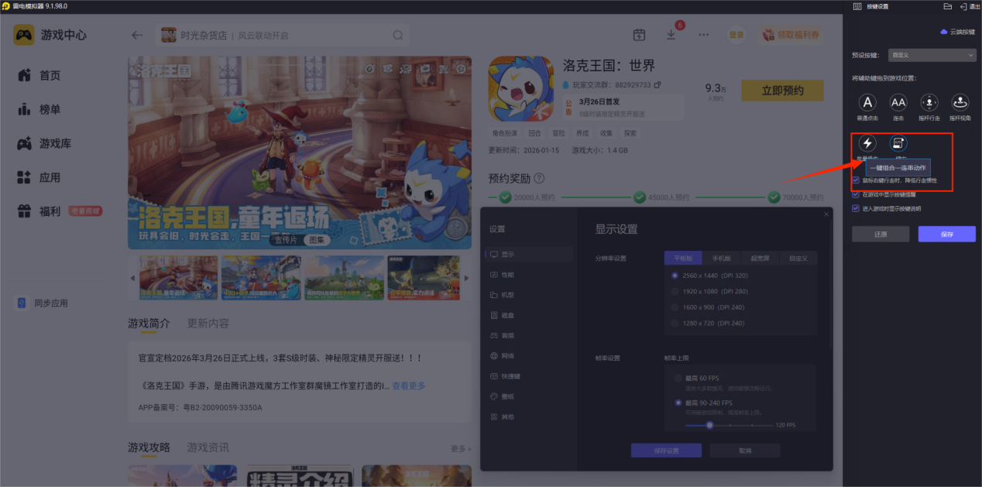
Task: Open the folder icon in the key-mapping header
Action: coord(948,6)
